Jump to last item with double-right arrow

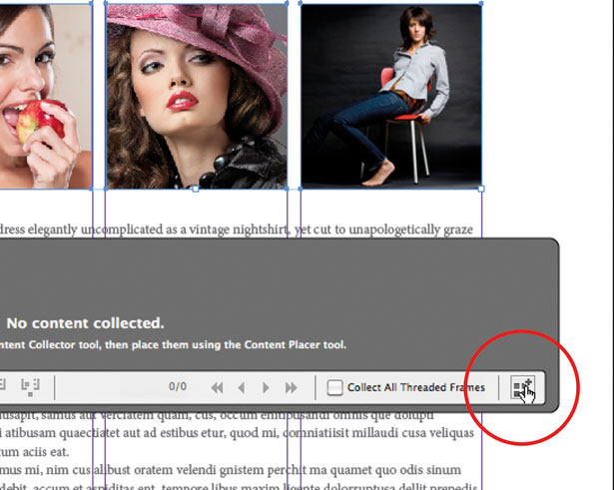pyautogui.click(x=291, y=388)
